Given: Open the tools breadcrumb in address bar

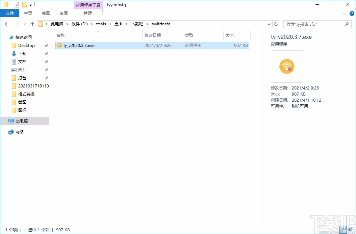Looking at the screenshot, I should click(101, 24).
